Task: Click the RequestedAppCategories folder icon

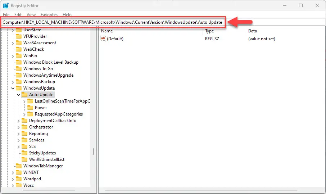Action: 30,114
